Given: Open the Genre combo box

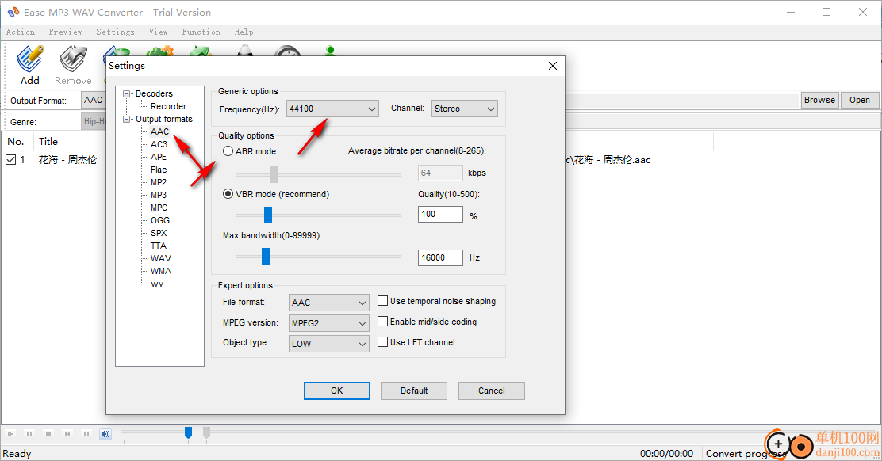Looking at the screenshot, I should 94,120.
